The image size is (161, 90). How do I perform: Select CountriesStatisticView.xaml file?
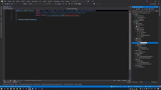(x=145, y=64)
